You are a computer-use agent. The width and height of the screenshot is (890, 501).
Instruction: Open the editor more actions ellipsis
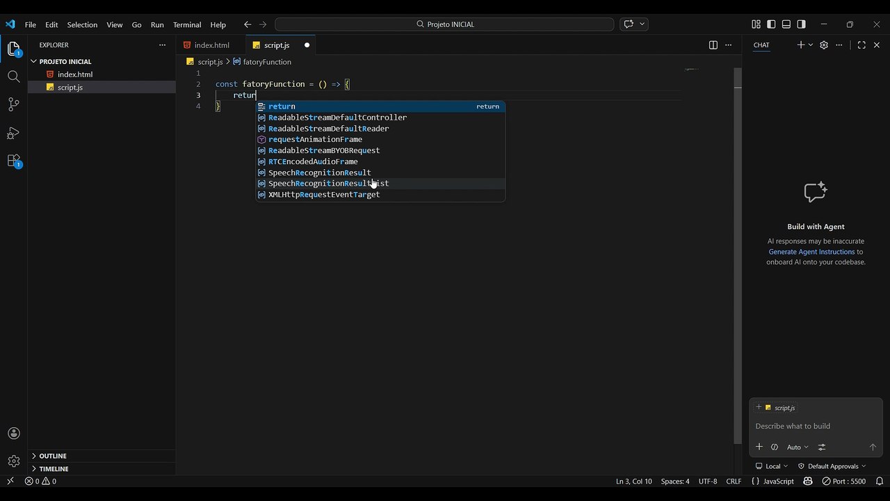(x=728, y=45)
